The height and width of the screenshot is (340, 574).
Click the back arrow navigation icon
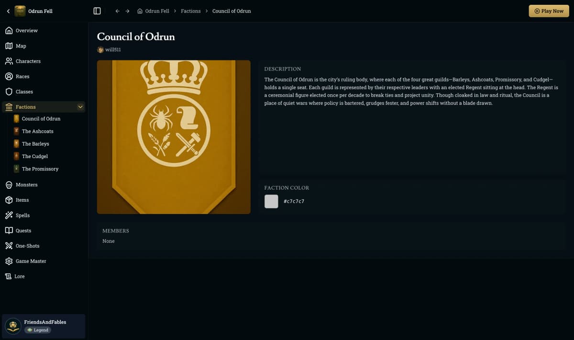click(117, 11)
